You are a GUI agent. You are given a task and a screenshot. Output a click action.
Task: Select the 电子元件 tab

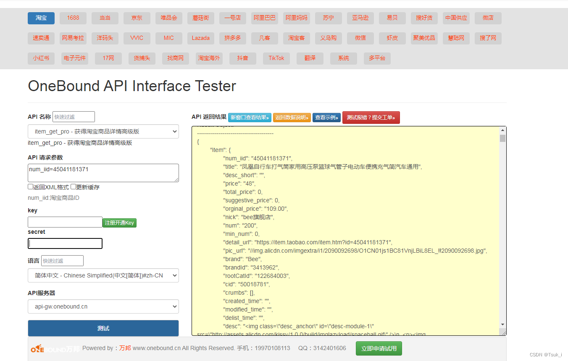[x=75, y=58]
